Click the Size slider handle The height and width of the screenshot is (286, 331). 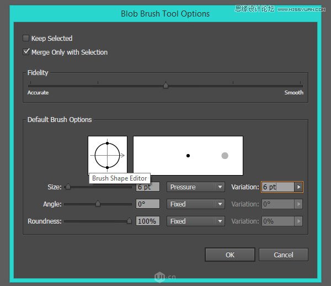(68, 187)
